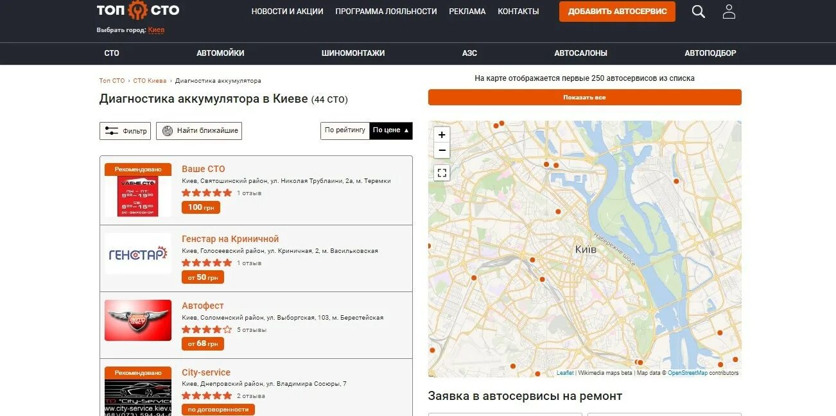Go to Реклама page
This screenshot has height=416, width=836.
click(x=467, y=12)
